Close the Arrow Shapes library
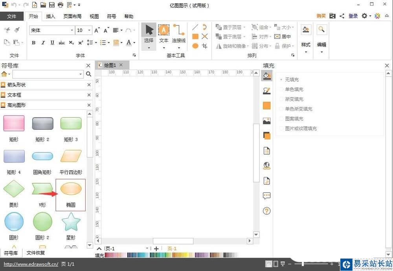 tap(89, 85)
